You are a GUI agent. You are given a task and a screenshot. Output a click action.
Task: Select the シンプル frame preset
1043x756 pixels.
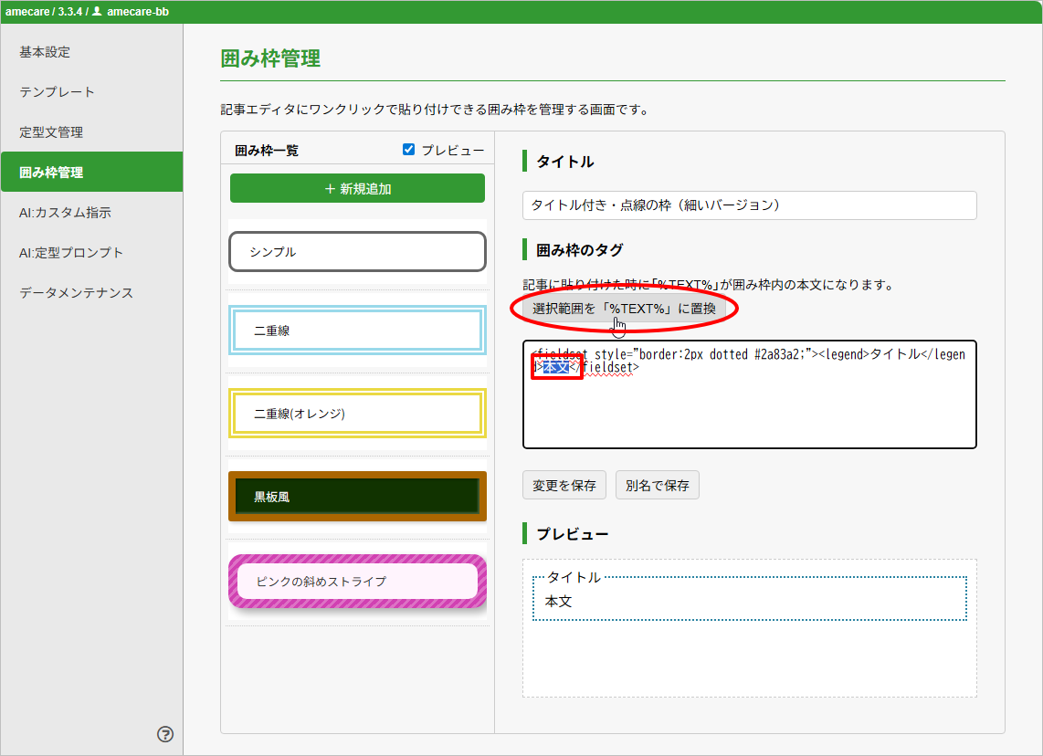point(357,252)
